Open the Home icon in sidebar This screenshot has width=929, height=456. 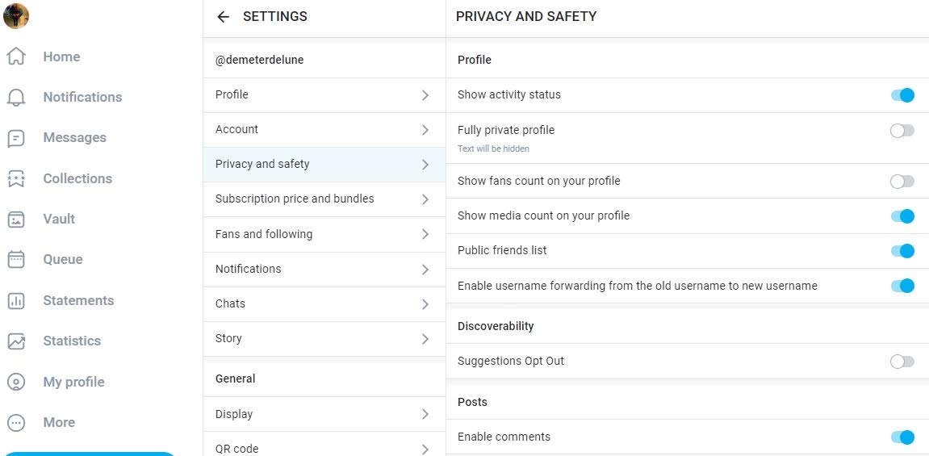(x=16, y=56)
